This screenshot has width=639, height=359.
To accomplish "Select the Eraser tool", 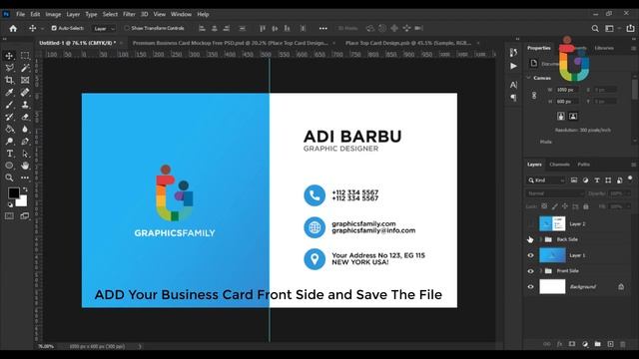I will click(25, 117).
